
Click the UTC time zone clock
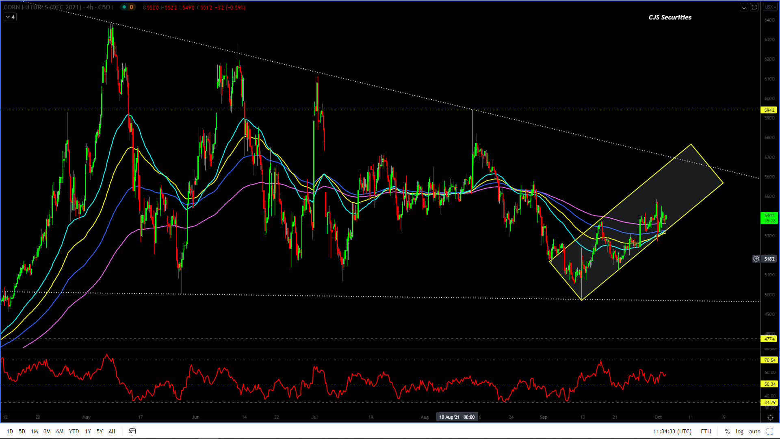pos(672,431)
